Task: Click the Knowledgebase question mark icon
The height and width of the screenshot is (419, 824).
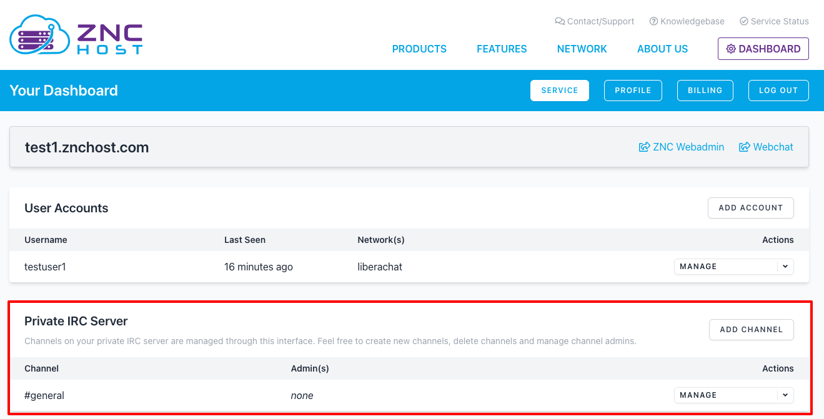Action: point(653,21)
